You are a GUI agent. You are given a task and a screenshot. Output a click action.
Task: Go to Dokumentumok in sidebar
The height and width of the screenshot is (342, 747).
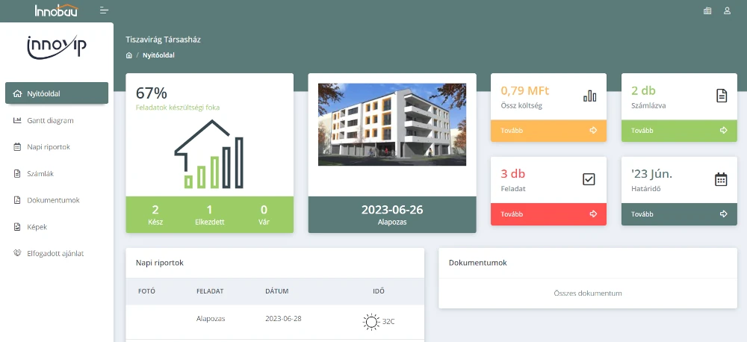click(52, 200)
